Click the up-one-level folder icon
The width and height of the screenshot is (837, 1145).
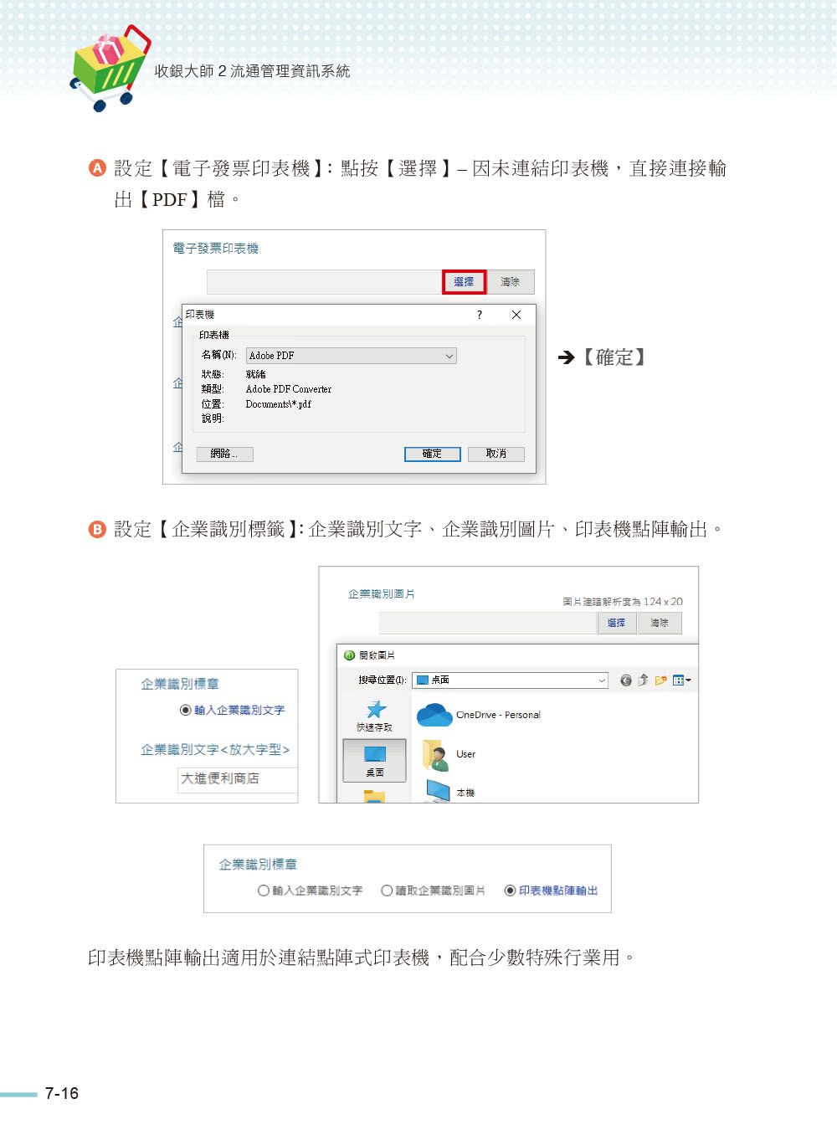(643, 680)
